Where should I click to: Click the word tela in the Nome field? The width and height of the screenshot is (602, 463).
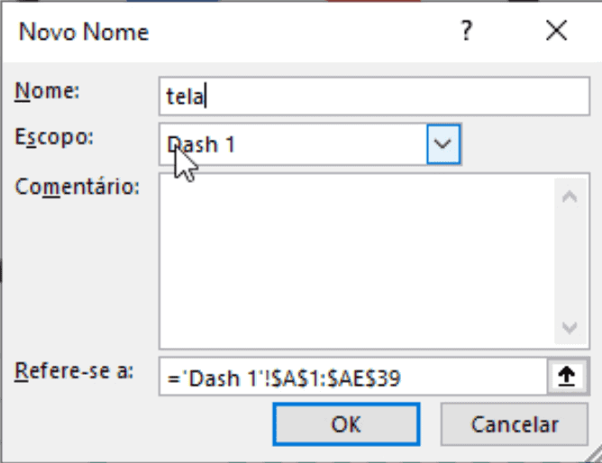(185, 95)
